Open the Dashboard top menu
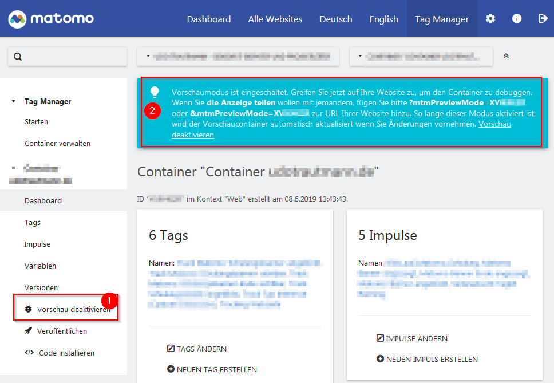Viewport: 554px width, 383px height. click(209, 19)
